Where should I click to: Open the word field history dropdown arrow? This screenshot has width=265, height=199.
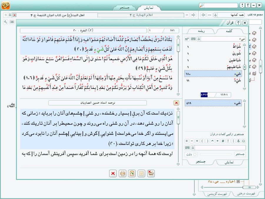click(199, 39)
